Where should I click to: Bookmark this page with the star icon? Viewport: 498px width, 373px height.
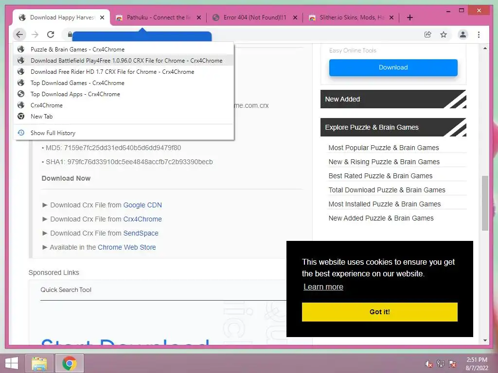click(x=444, y=34)
